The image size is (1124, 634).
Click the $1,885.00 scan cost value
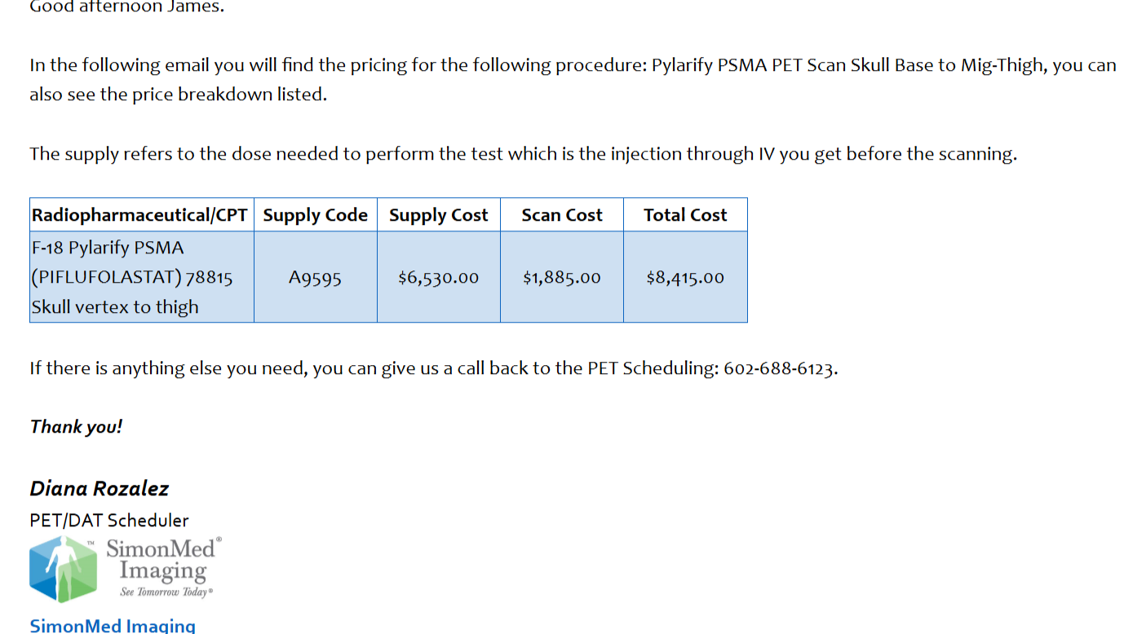point(562,277)
